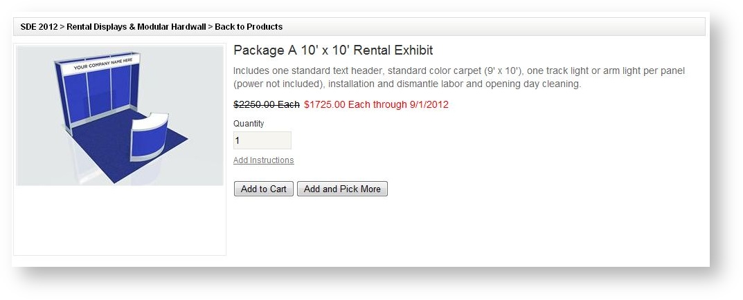Image resolution: width=743 pixels, height=300 pixels.
Task: Open the Add Instructions link
Action: pyautogui.click(x=263, y=160)
